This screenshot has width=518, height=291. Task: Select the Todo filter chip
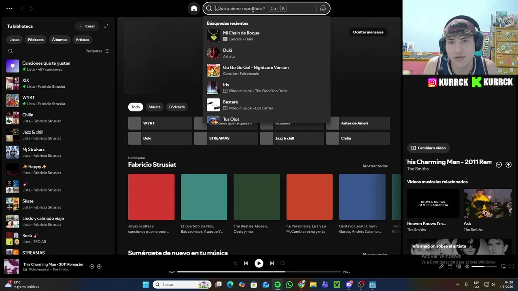[x=136, y=107]
